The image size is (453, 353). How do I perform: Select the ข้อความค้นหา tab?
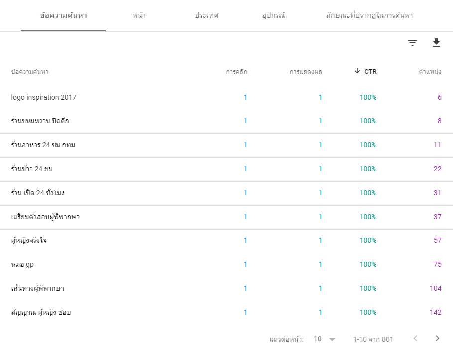[x=63, y=15]
